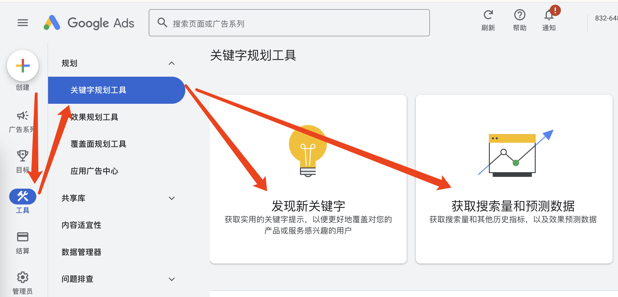Click the 问题排查 section label
This screenshot has width=618, height=297.
coord(77,279)
